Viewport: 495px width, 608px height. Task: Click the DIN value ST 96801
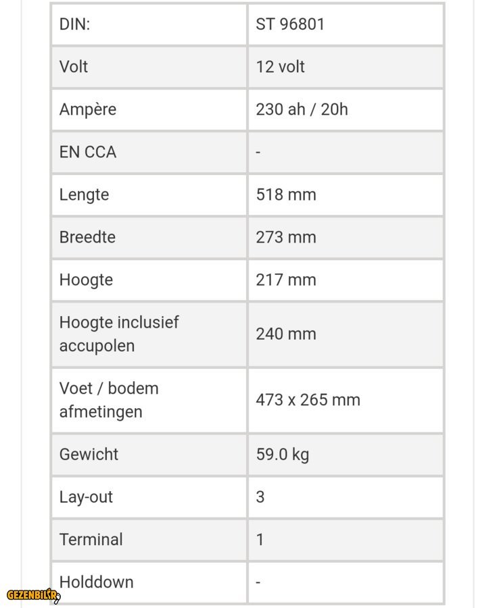(x=290, y=24)
